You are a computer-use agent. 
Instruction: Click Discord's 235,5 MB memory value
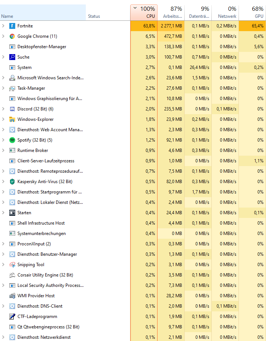point(173,109)
